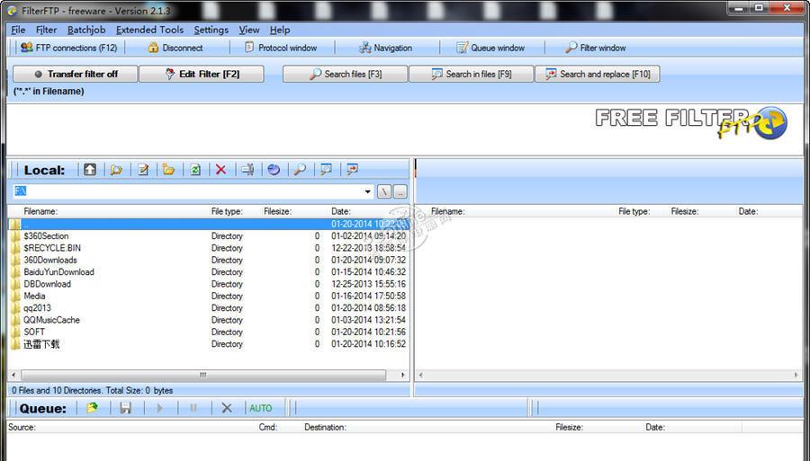
Task: Expand the local path dropdown arrow
Action: tap(367, 191)
